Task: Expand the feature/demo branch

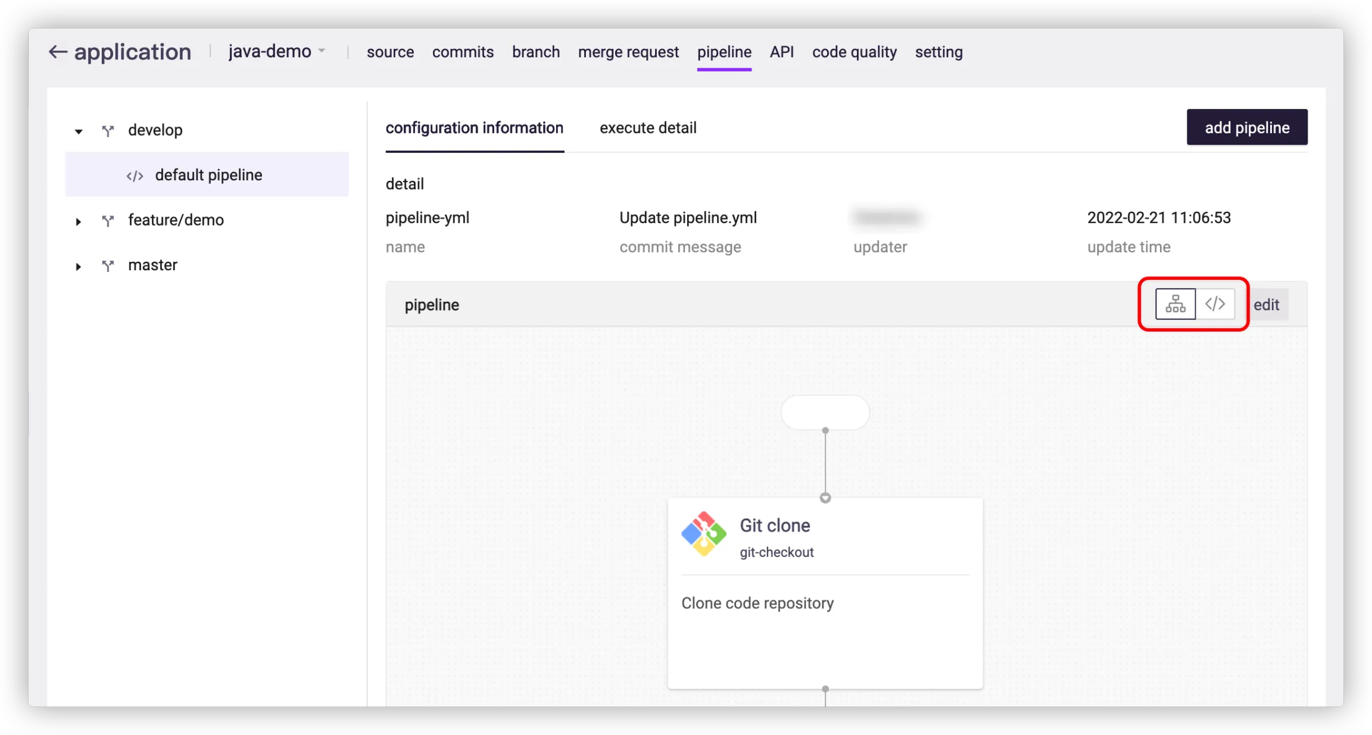Action: [x=79, y=221]
